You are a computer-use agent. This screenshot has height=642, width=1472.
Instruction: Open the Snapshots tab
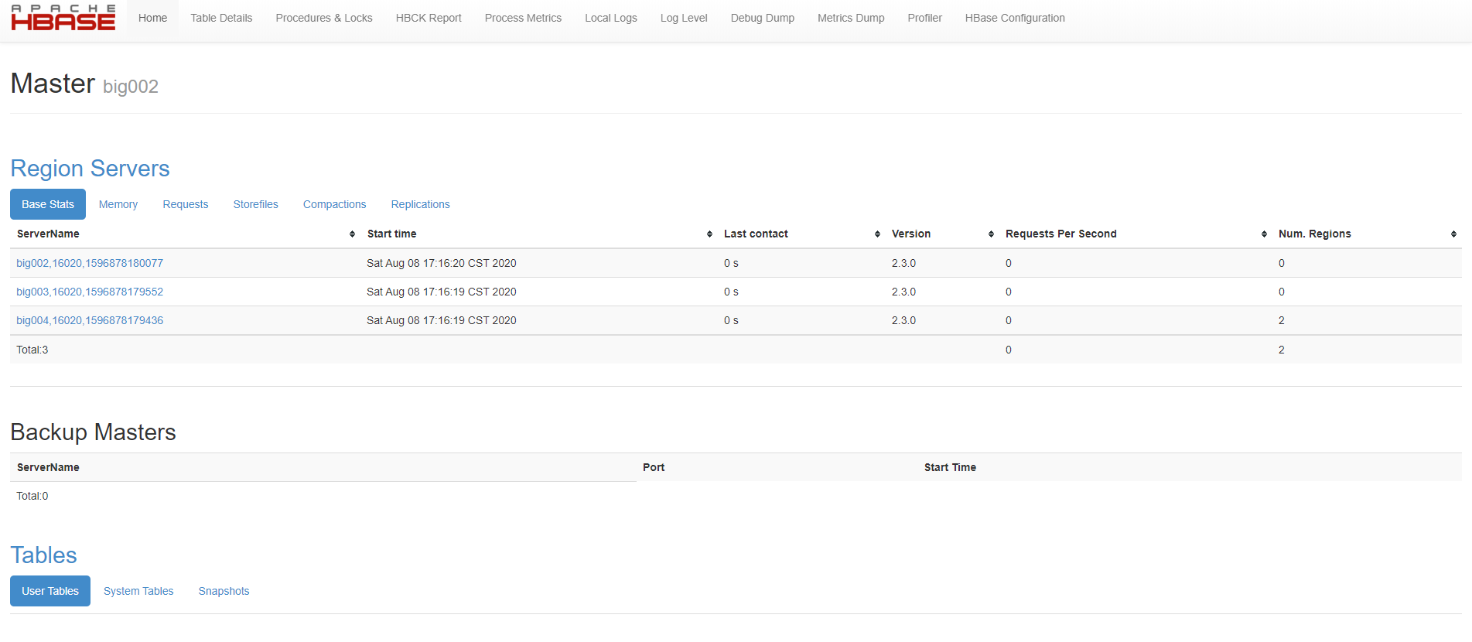coord(224,591)
